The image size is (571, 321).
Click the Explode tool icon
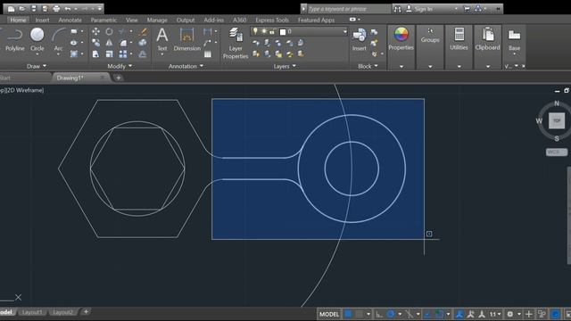click(143, 43)
